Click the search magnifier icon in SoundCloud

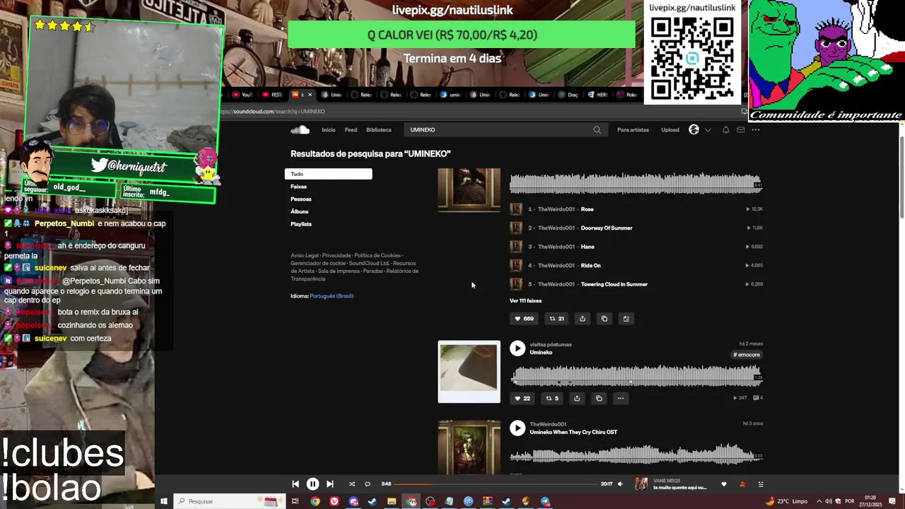pos(597,129)
